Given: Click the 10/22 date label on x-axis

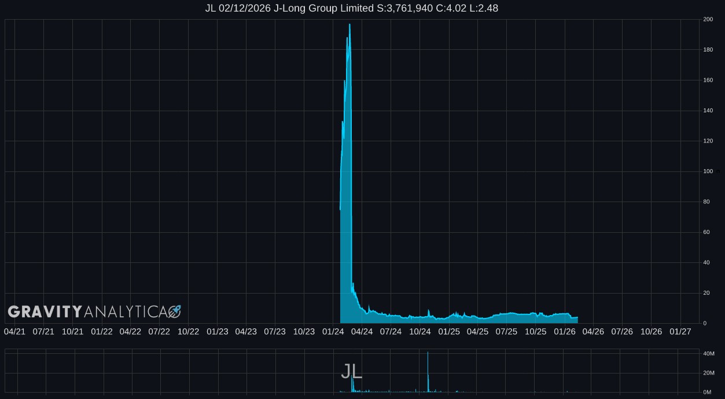Looking at the screenshot, I should coord(188,332).
